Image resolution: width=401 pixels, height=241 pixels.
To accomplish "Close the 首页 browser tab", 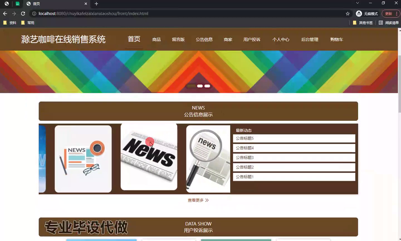I will coord(86,4).
